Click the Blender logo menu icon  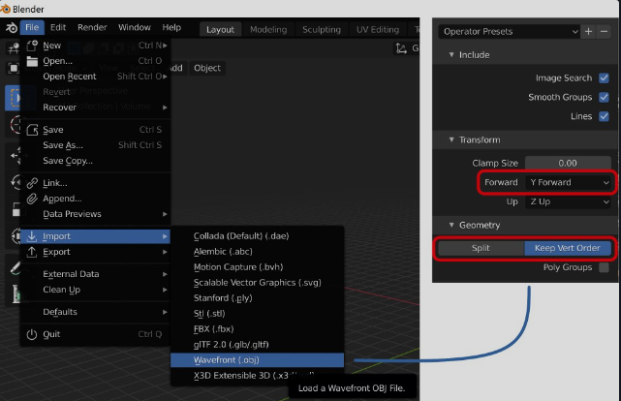[11, 28]
